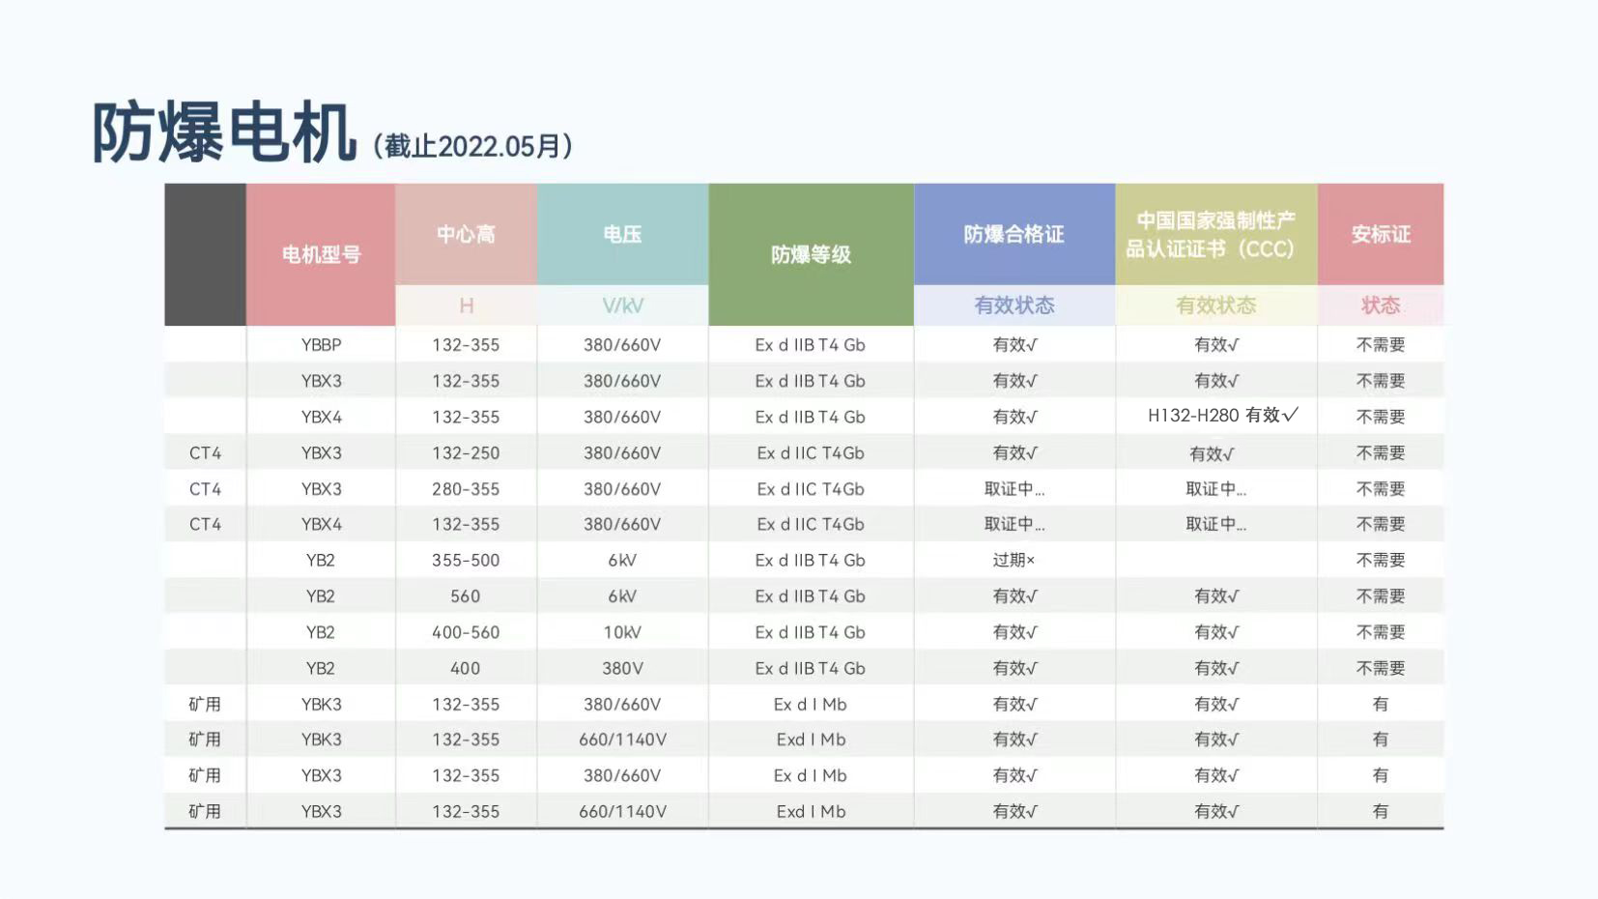This screenshot has width=1598, height=899.
Task: Select the 电压 column header
Action: [622, 234]
